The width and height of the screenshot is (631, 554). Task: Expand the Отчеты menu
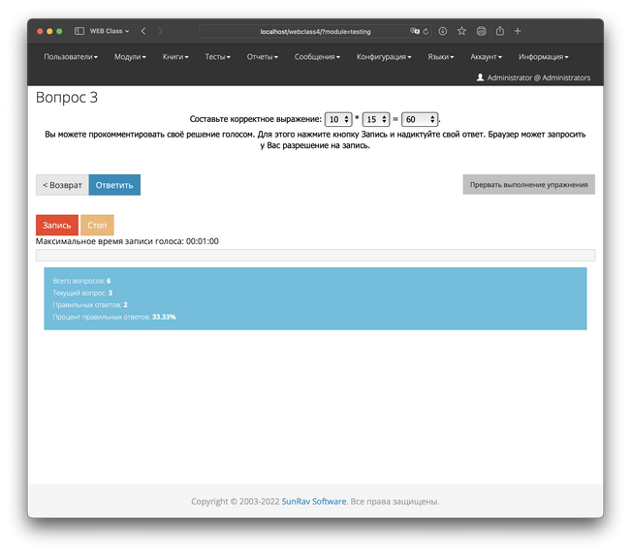pos(263,57)
